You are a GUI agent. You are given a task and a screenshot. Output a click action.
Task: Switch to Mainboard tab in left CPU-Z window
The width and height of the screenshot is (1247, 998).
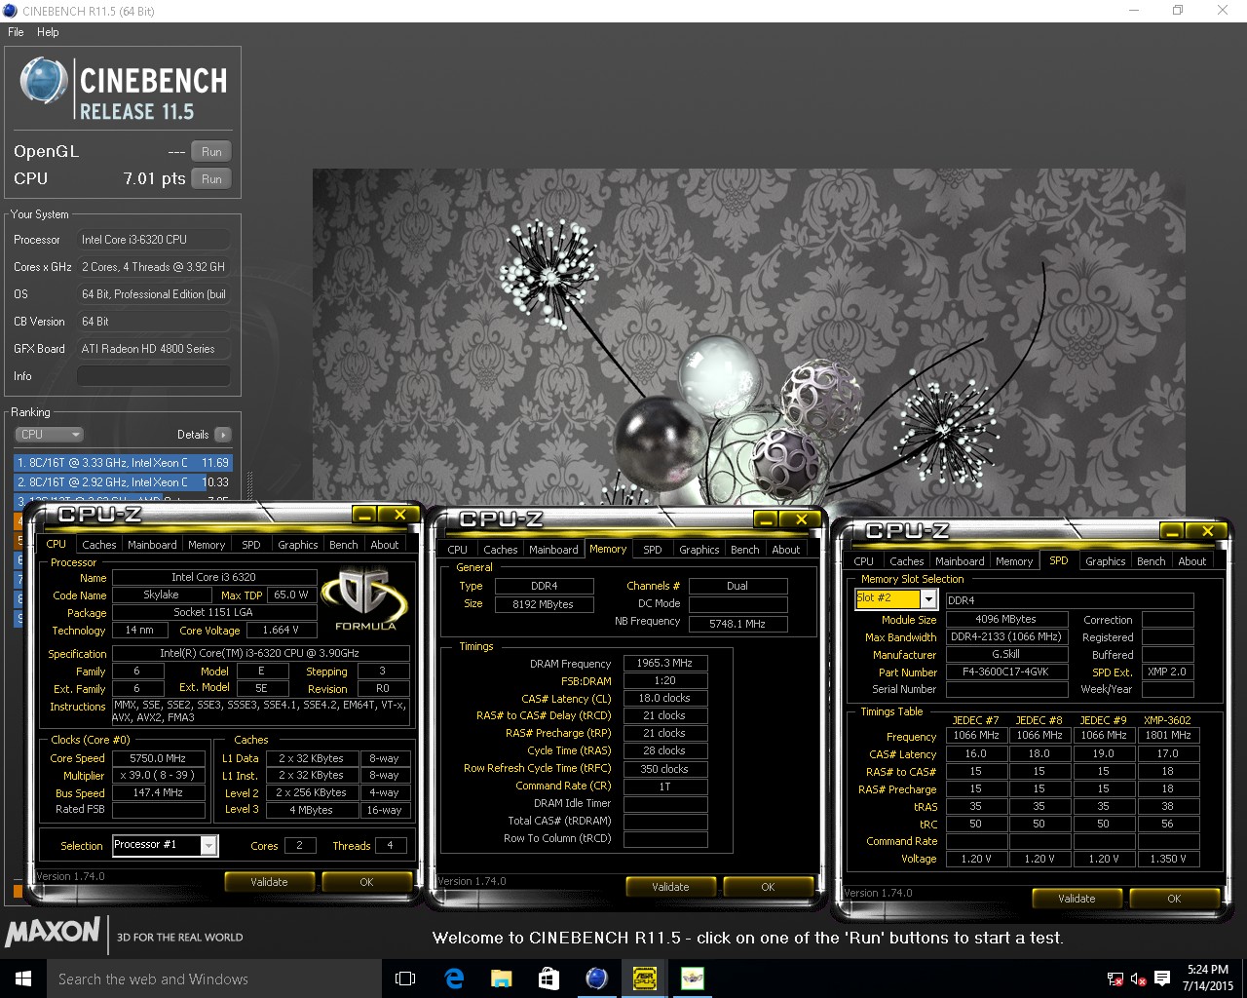point(152,545)
